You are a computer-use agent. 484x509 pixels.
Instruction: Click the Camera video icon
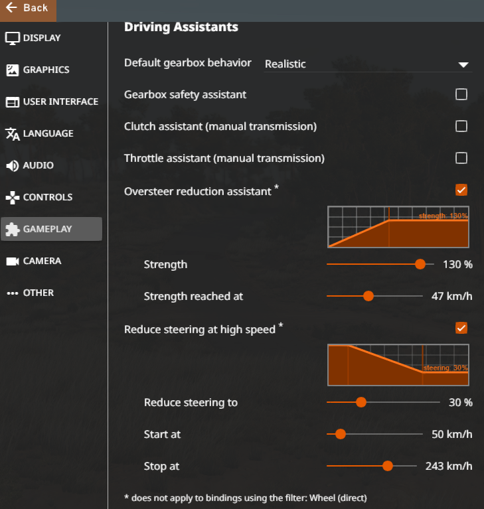coord(13,261)
